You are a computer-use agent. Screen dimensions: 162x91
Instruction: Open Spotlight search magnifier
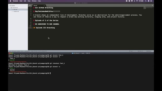click(x=146, y=1)
